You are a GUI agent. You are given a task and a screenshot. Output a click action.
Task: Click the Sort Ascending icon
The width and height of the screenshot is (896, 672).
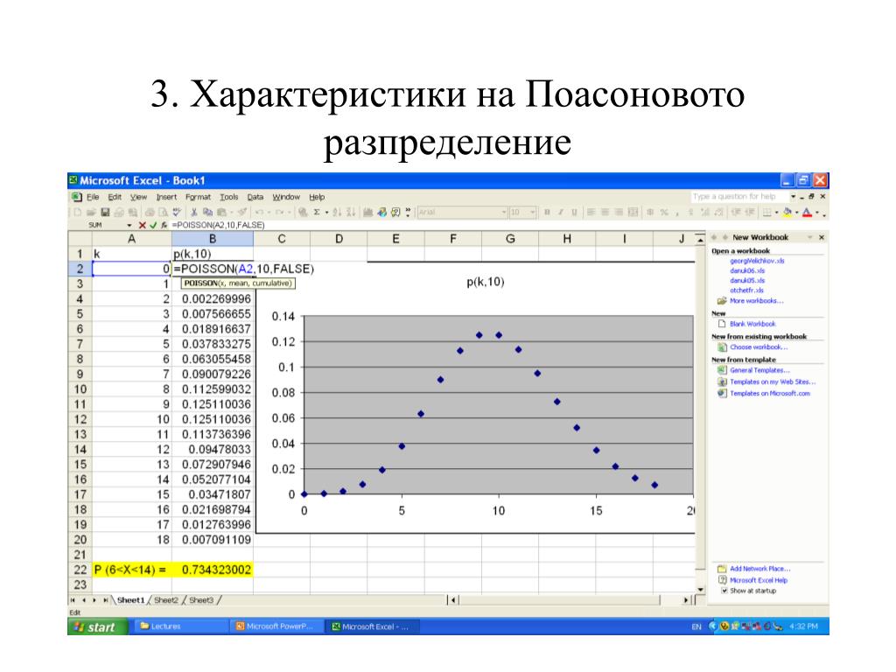coord(337,212)
